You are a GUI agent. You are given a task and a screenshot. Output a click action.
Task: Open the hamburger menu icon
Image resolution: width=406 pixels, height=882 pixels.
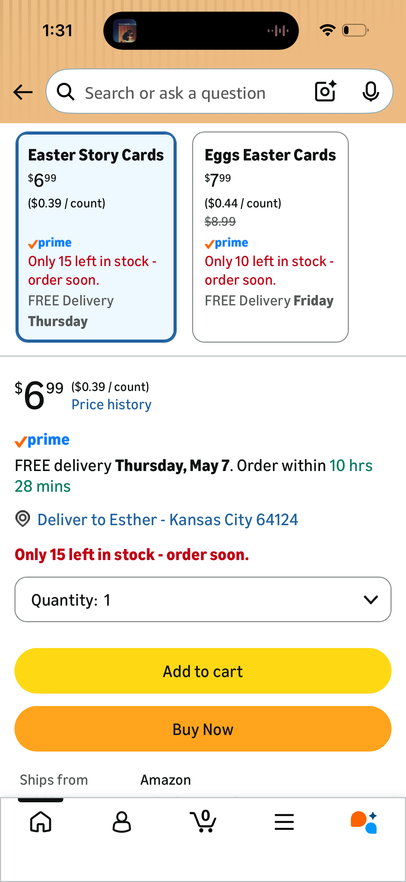(284, 822)
